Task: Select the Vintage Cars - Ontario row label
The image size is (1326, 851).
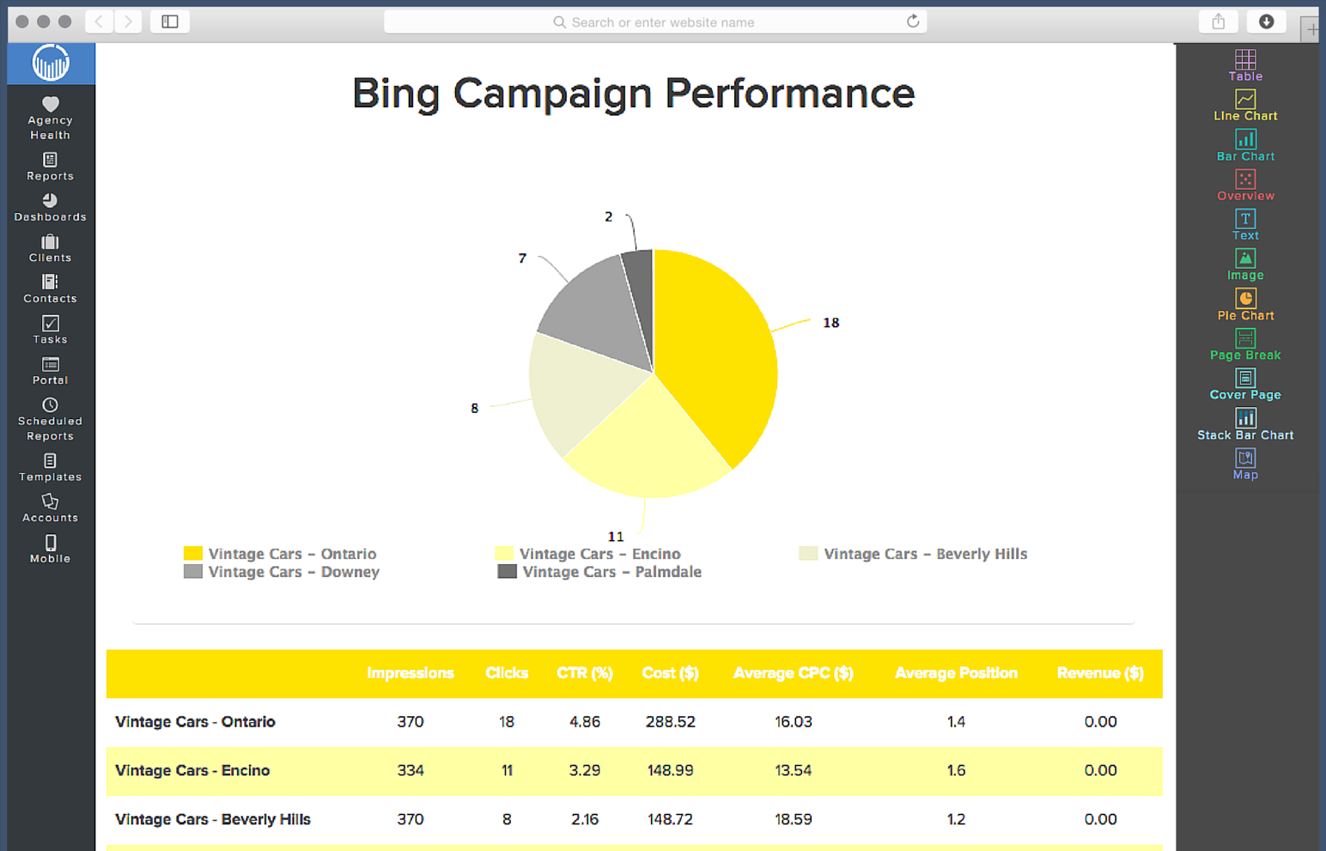Action: [195, 722]
